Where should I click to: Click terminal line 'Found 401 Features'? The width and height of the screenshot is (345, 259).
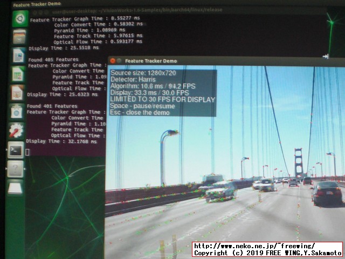[52, 106]
